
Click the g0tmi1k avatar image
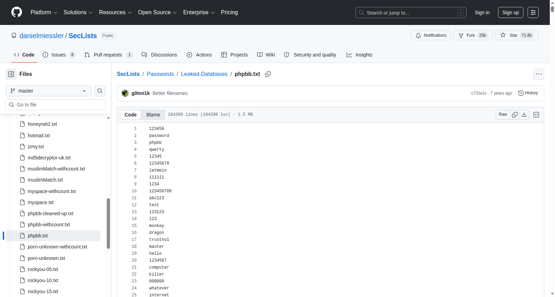point(125,93)
